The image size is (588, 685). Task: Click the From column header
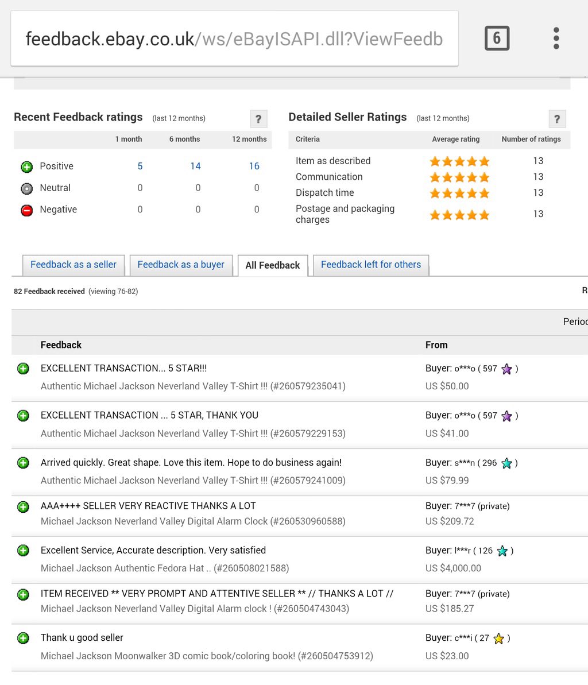click(x=436, y=345)
